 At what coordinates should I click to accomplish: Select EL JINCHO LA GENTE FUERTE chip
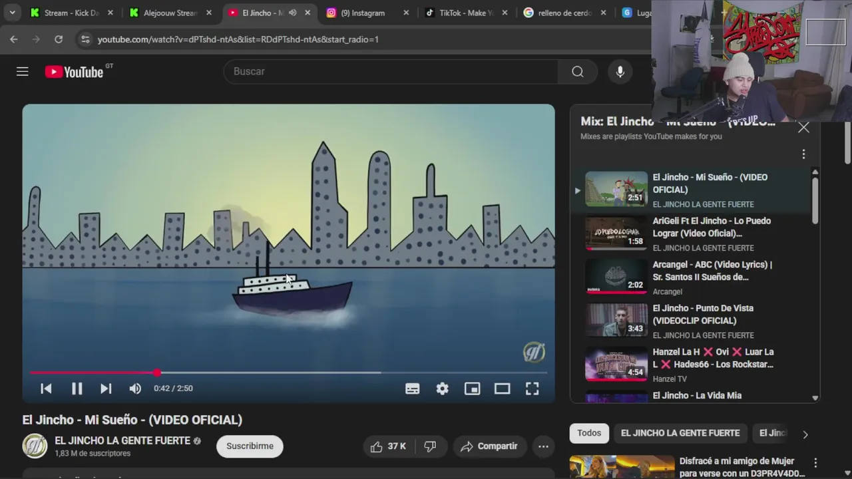(x=680, y=433)
